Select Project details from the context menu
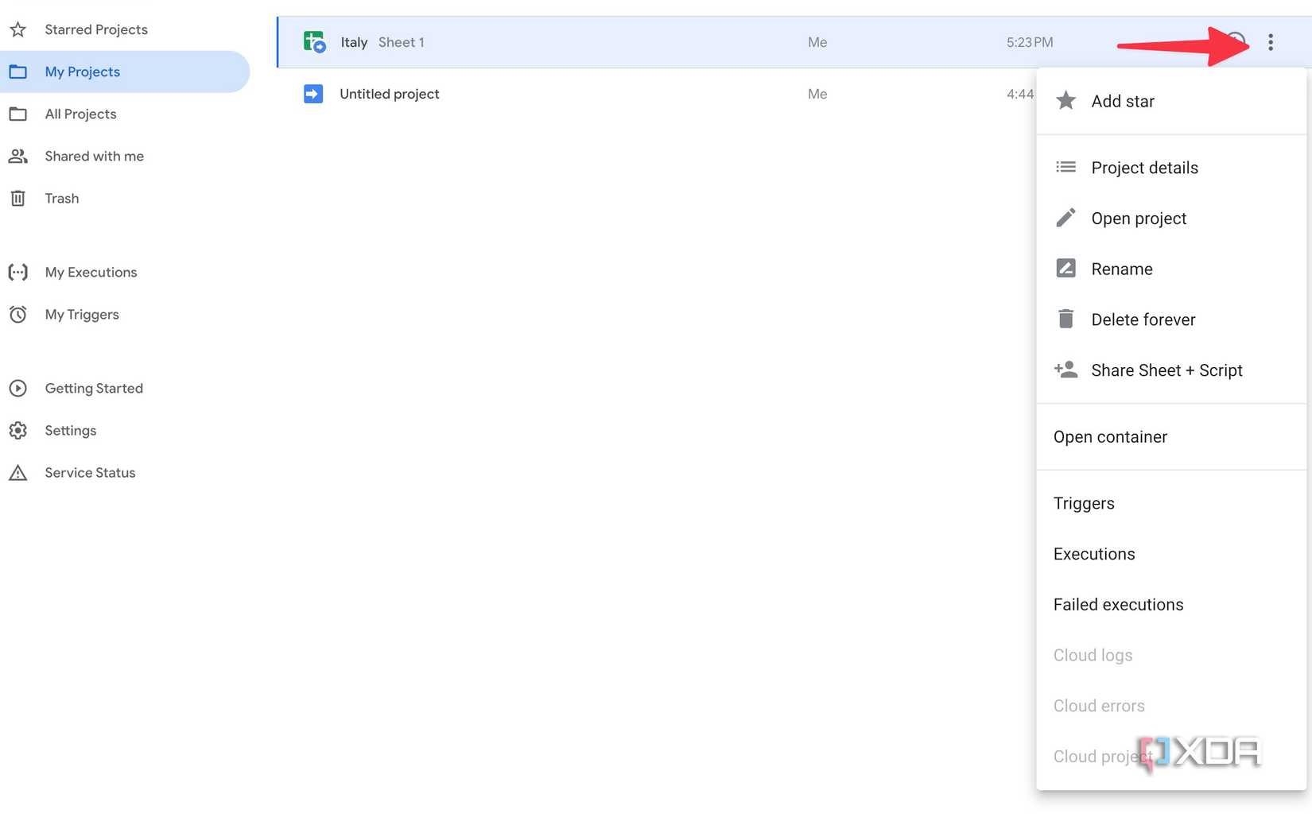The image size is (1312, 825). pos(1144,167)
